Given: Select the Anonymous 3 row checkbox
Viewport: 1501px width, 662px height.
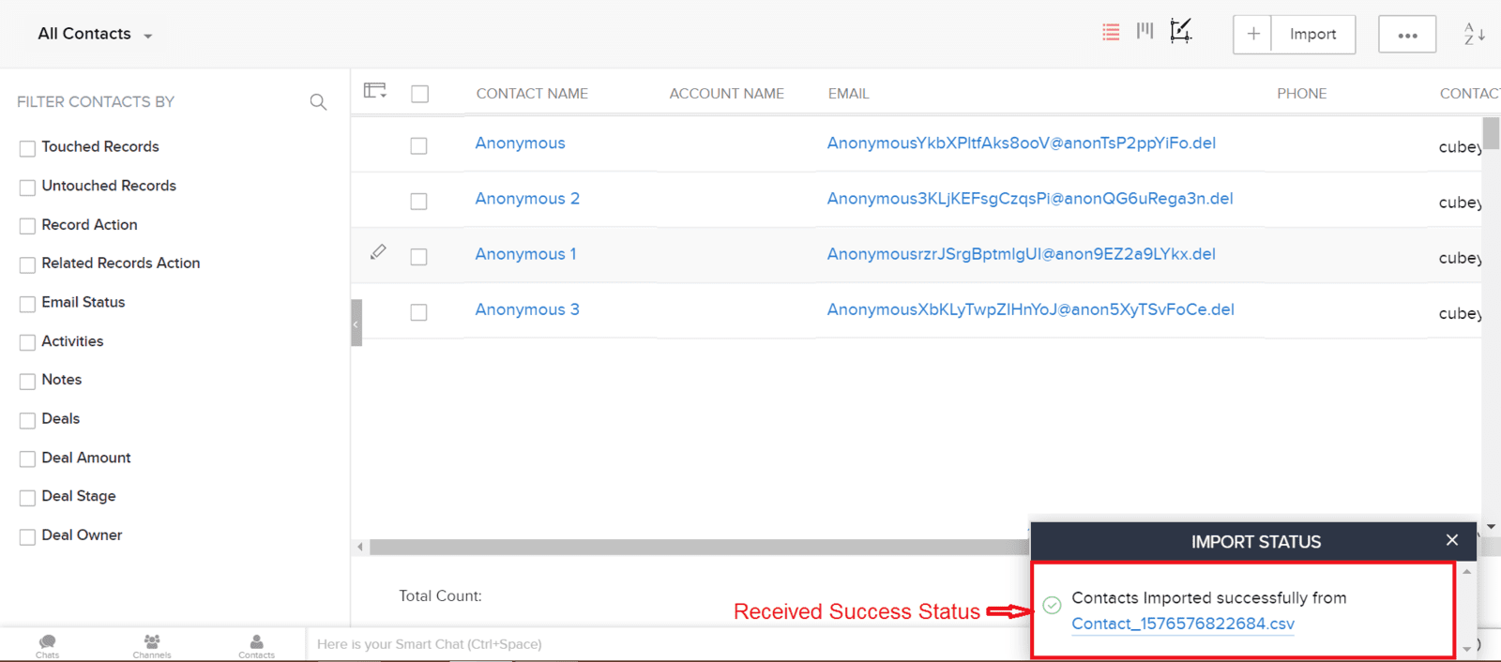Looking at the screenshot, I should point(418,311).
